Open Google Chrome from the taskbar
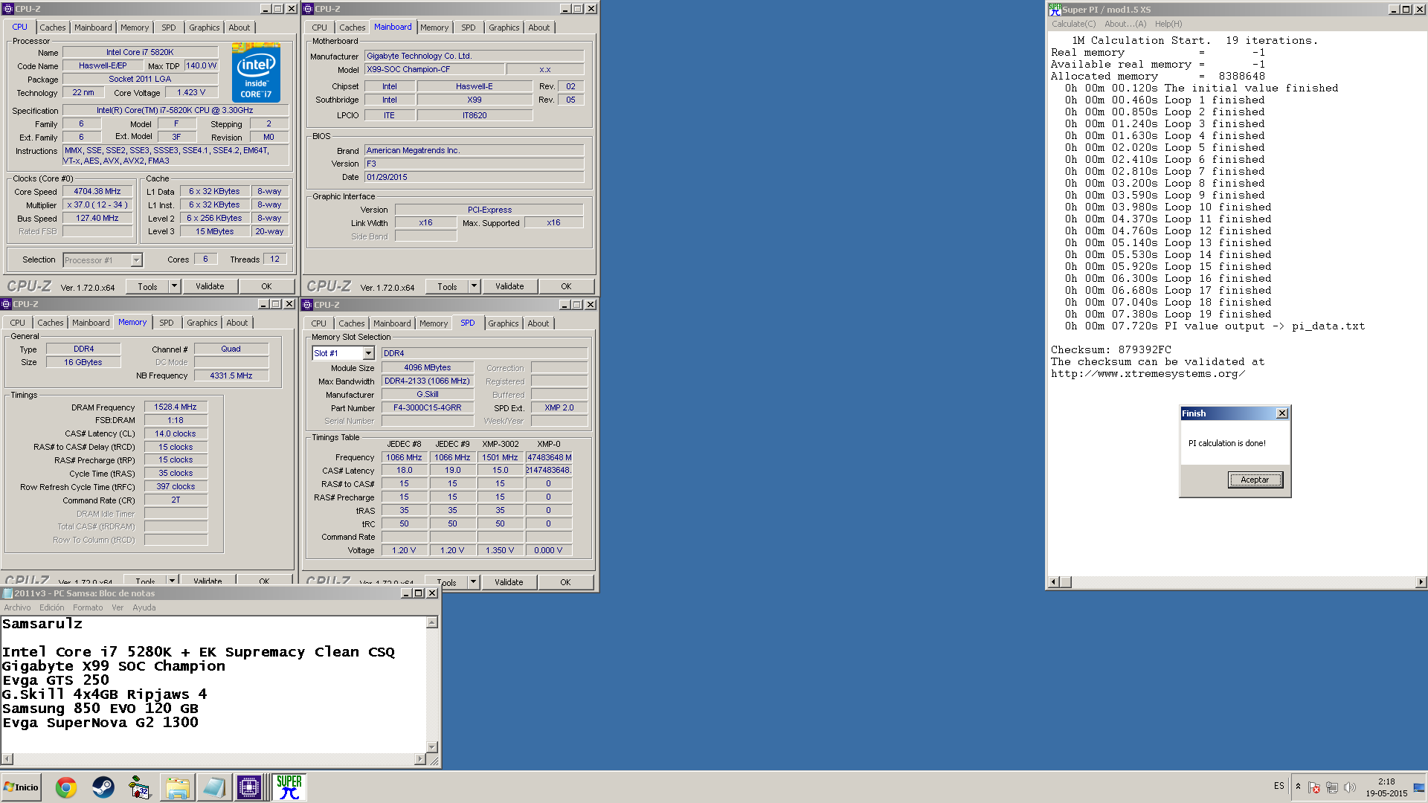The width and height of the screenshot is (1428, 803). coord(66,787)
